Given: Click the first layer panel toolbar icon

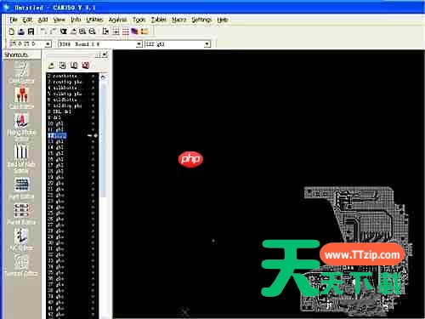Looking at the screenshot, I should coord(51,66).
